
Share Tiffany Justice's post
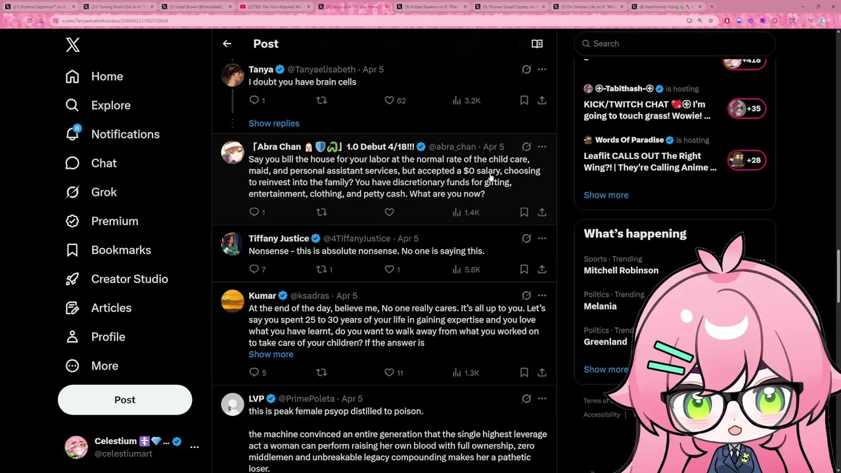point(542,269)
